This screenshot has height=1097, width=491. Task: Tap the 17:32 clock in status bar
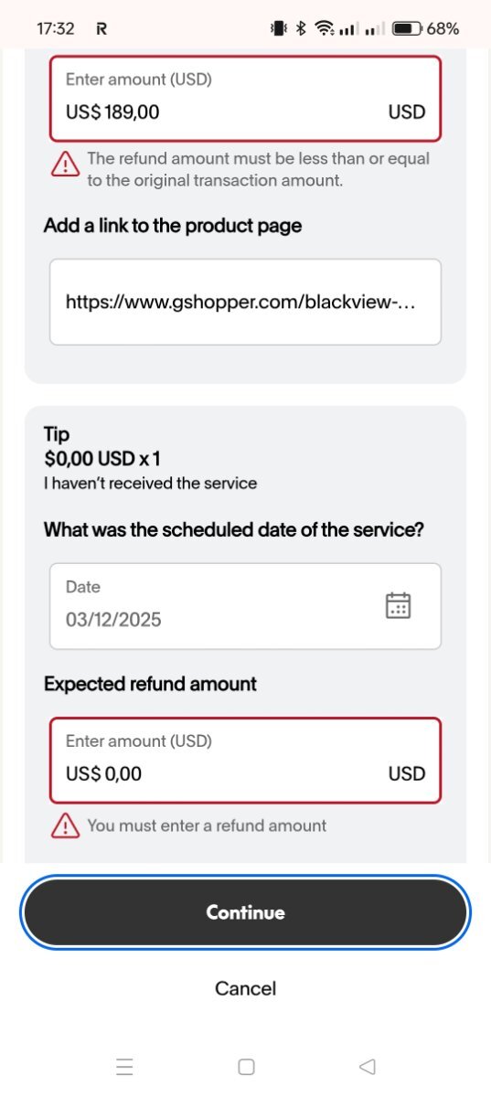(x=55, y=28)
